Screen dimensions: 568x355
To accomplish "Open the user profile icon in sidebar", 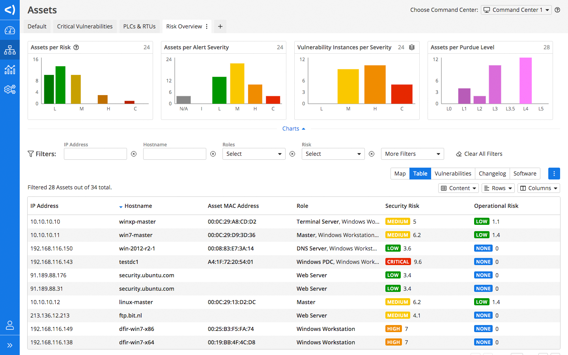I will click(10, 325).
